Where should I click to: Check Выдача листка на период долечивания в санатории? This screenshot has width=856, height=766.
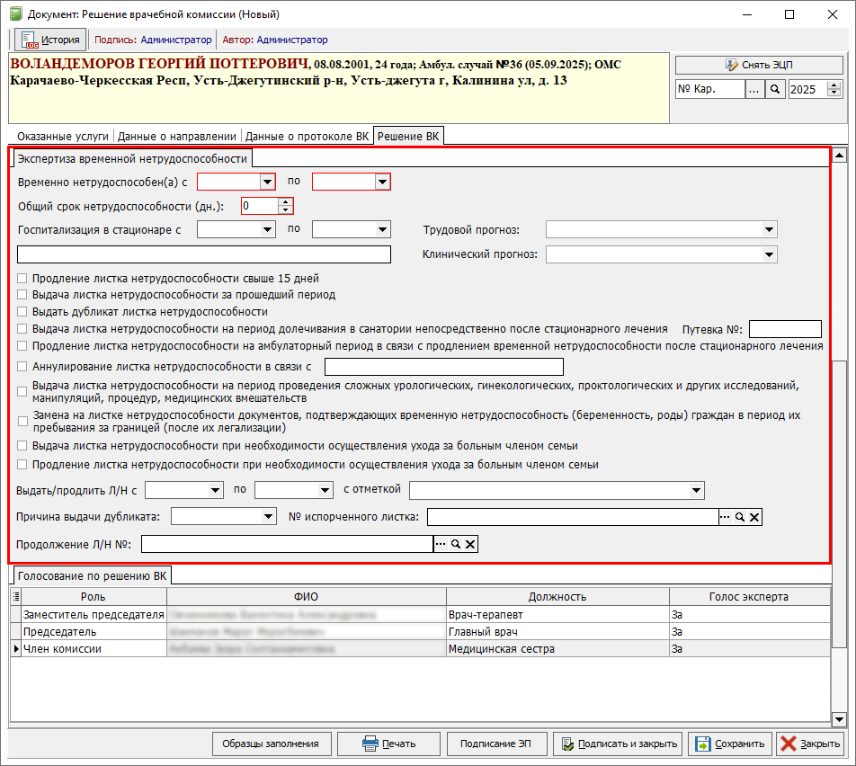(x=22, y=329)
